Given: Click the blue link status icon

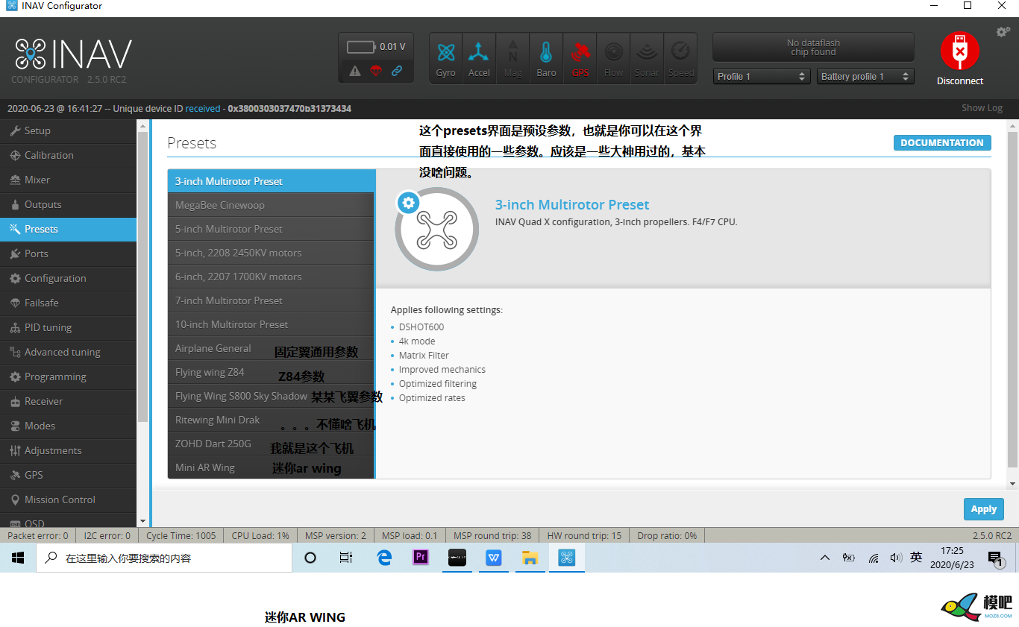Looking at the screenshot, I should (397, 72).
